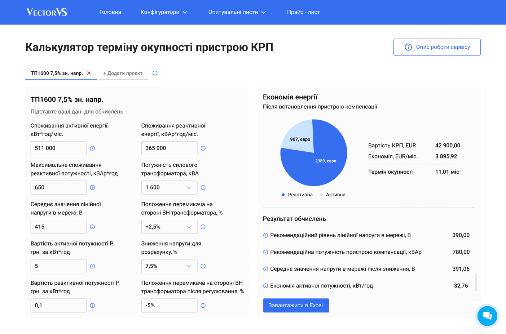This screenshot has width=506, height=334.
Task: Open info tooltip for active energy consumption field
Action: click(92, 148)
